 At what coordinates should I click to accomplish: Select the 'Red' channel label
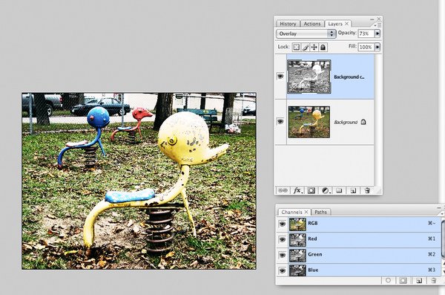[x=312, y=239]
